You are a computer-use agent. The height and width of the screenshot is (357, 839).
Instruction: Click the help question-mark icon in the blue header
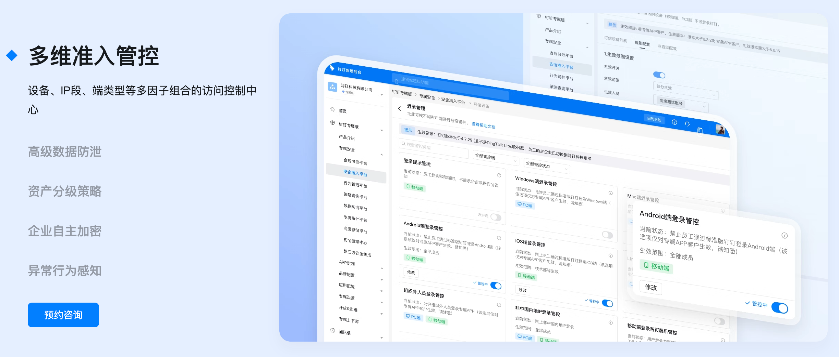[x=674, y=122]
